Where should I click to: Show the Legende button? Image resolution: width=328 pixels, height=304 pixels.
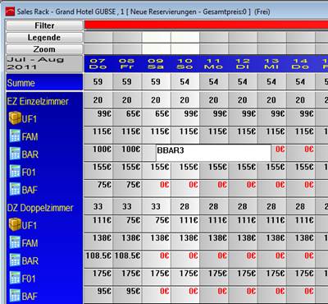(x=44, y=38)
